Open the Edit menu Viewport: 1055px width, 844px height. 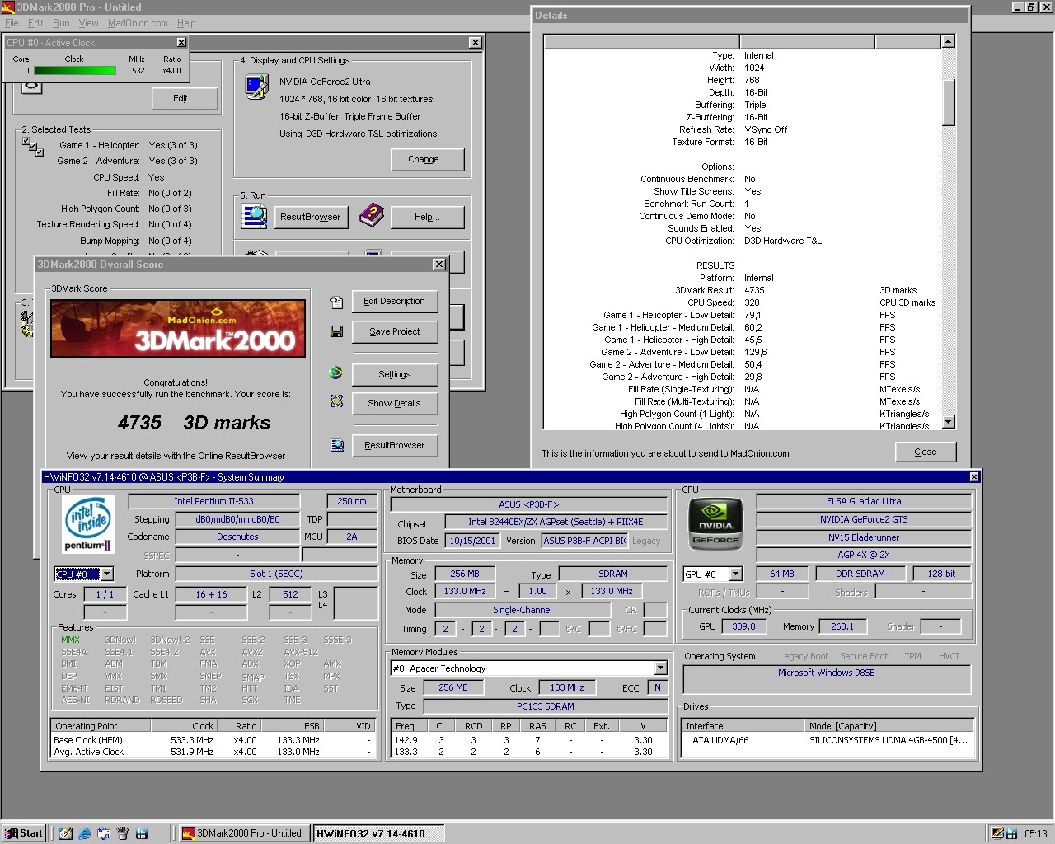pos(35,23)
